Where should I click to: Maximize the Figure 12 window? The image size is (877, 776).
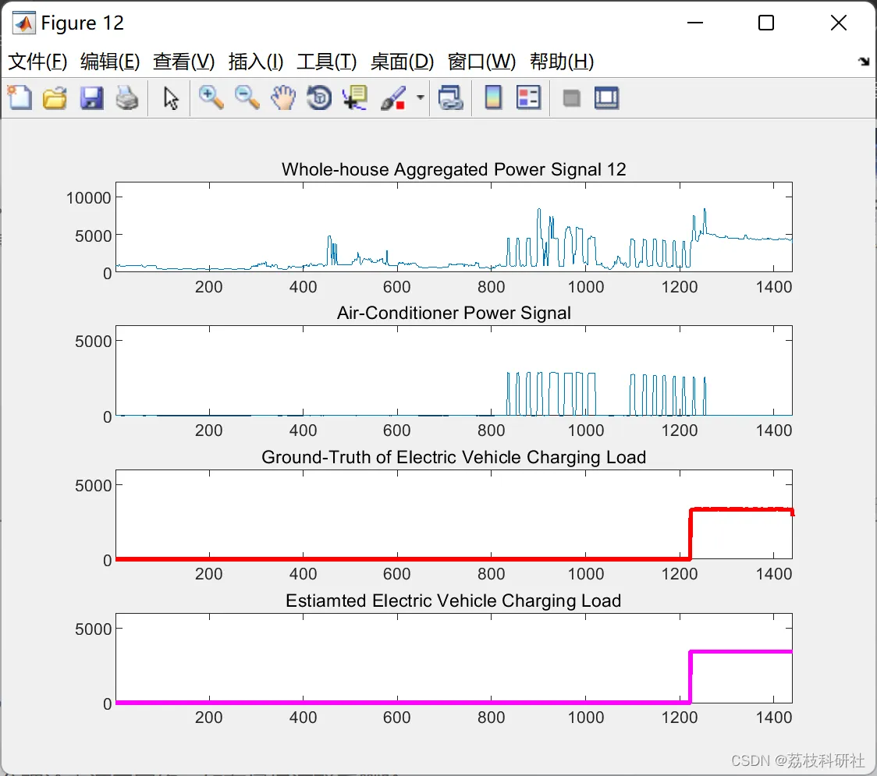765,23
